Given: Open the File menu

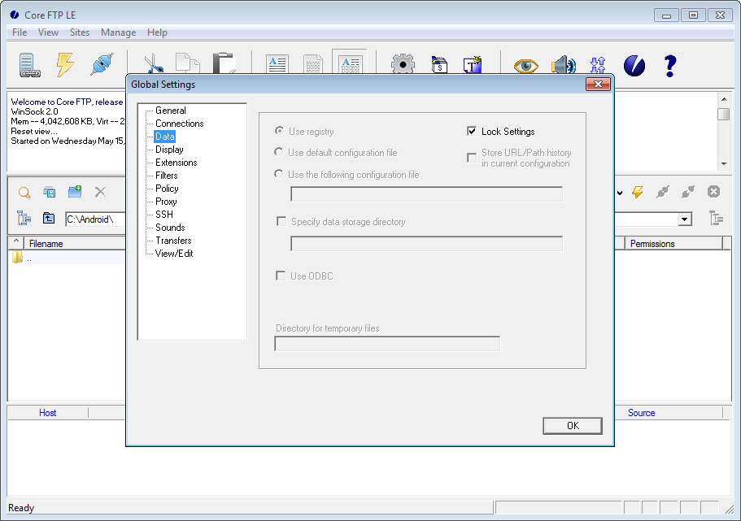Looking at the screenshot, I should point(20,33).
